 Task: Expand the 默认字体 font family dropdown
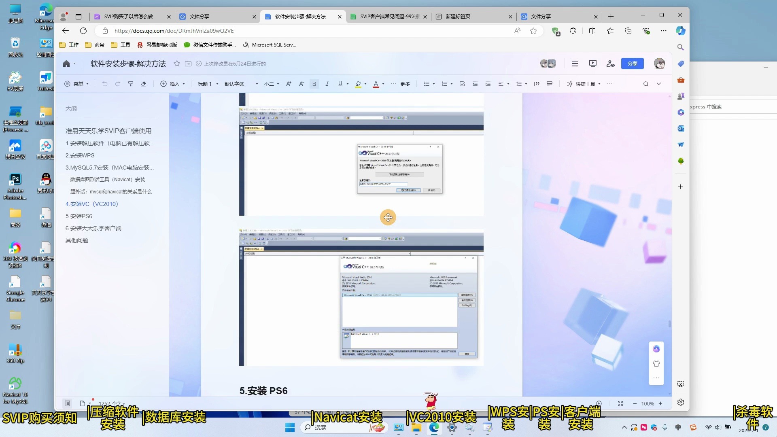pyautogui.click(x=257, y=84)
